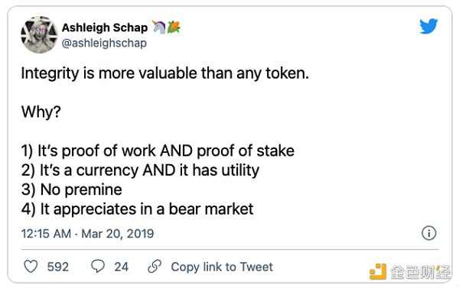The height and width of the screenshot is (288, 459).
Task: Click the chain link icon
Action: point(155,266)
